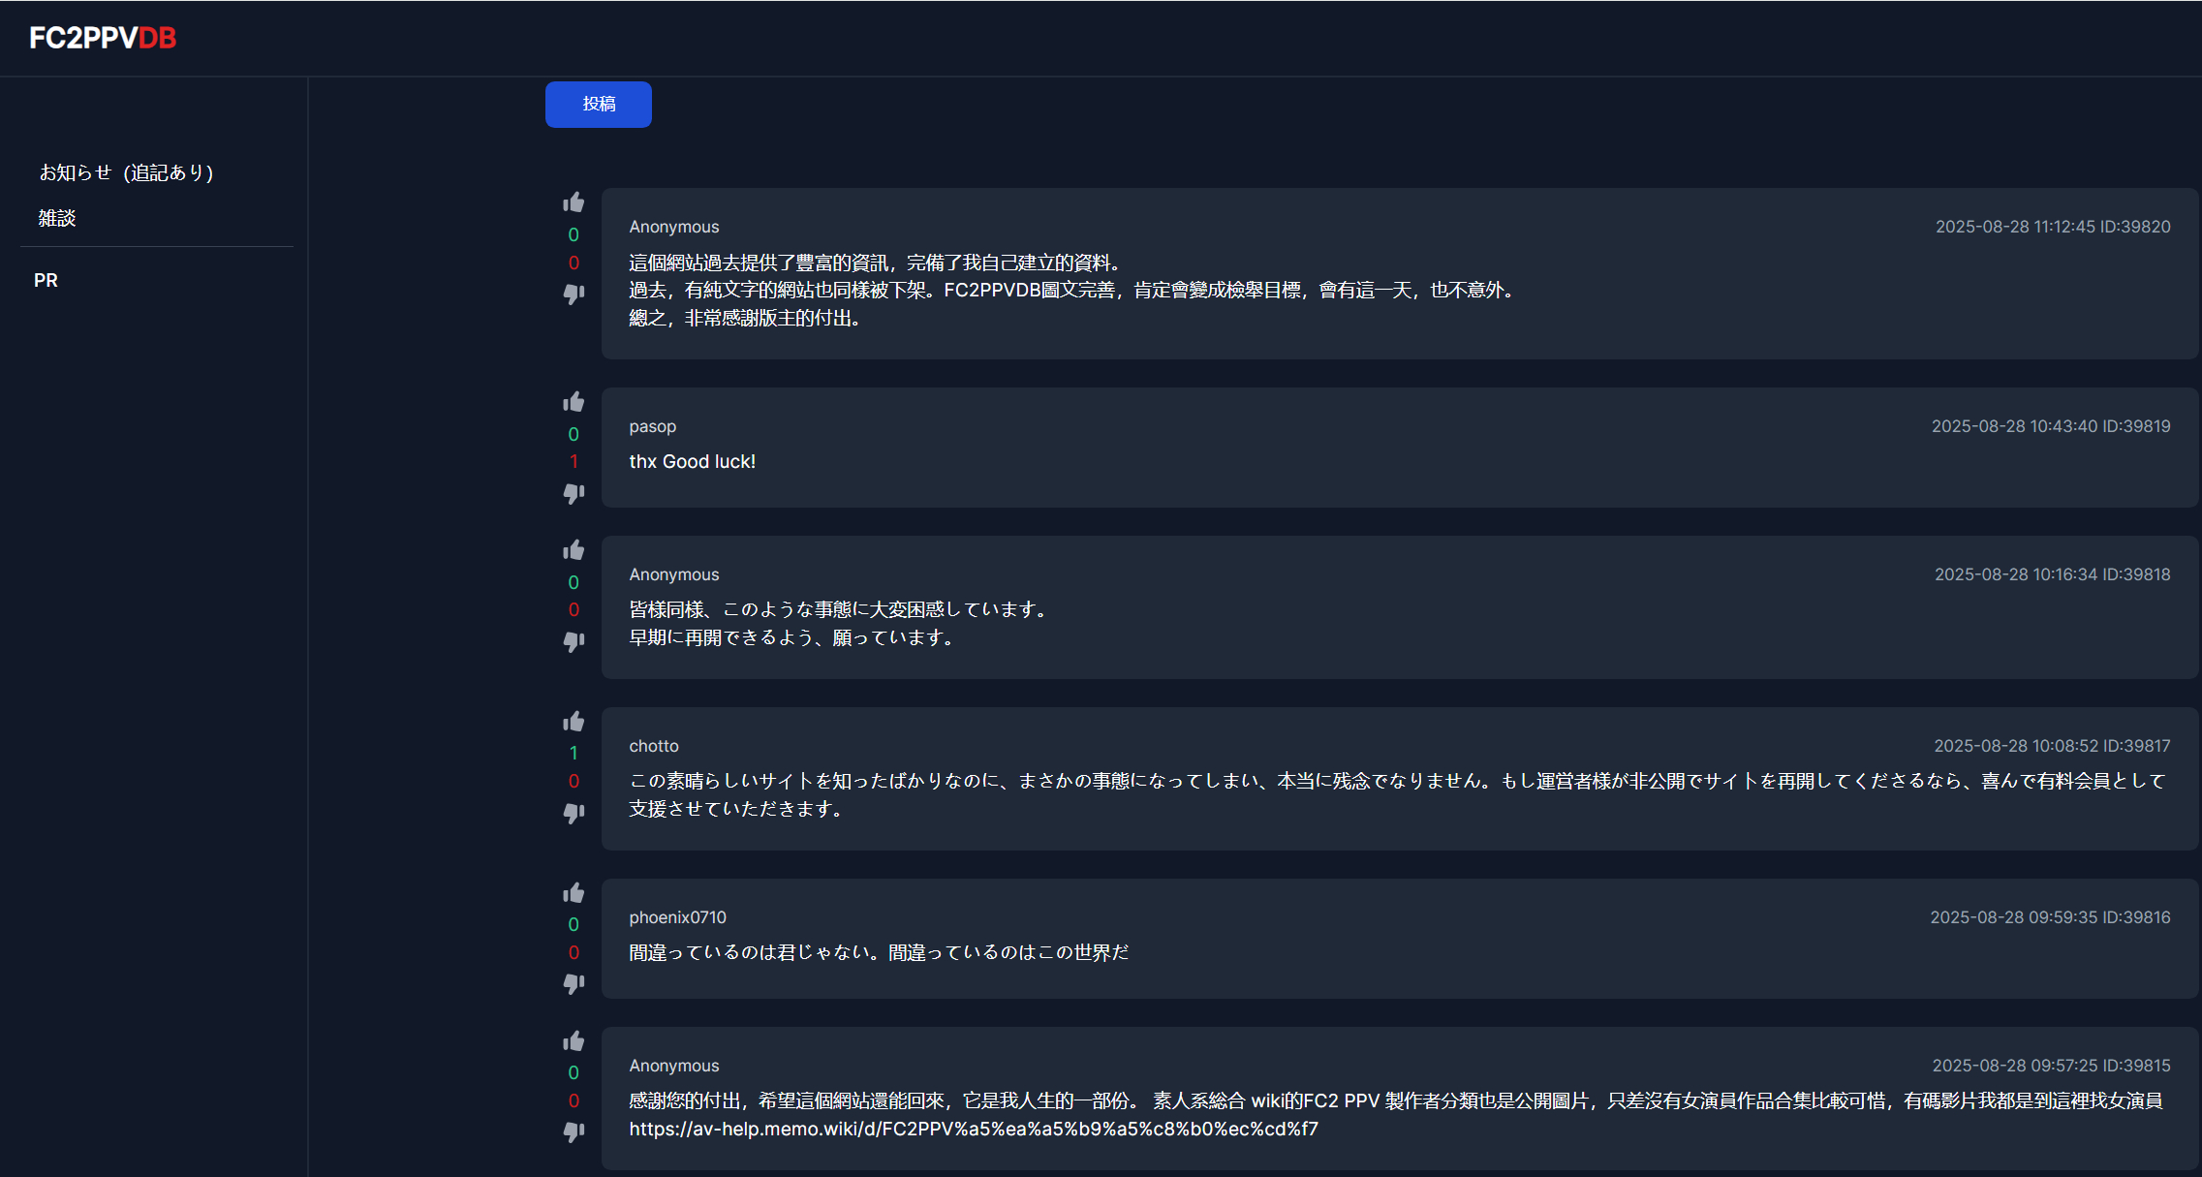Downvote the comment by pasop
The height and width of the screenshot is (1177, 2202).
[x=574, y=493]
